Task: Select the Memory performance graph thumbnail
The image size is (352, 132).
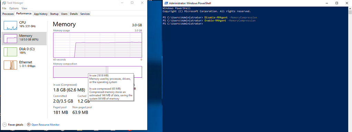Action: point(10,39)
